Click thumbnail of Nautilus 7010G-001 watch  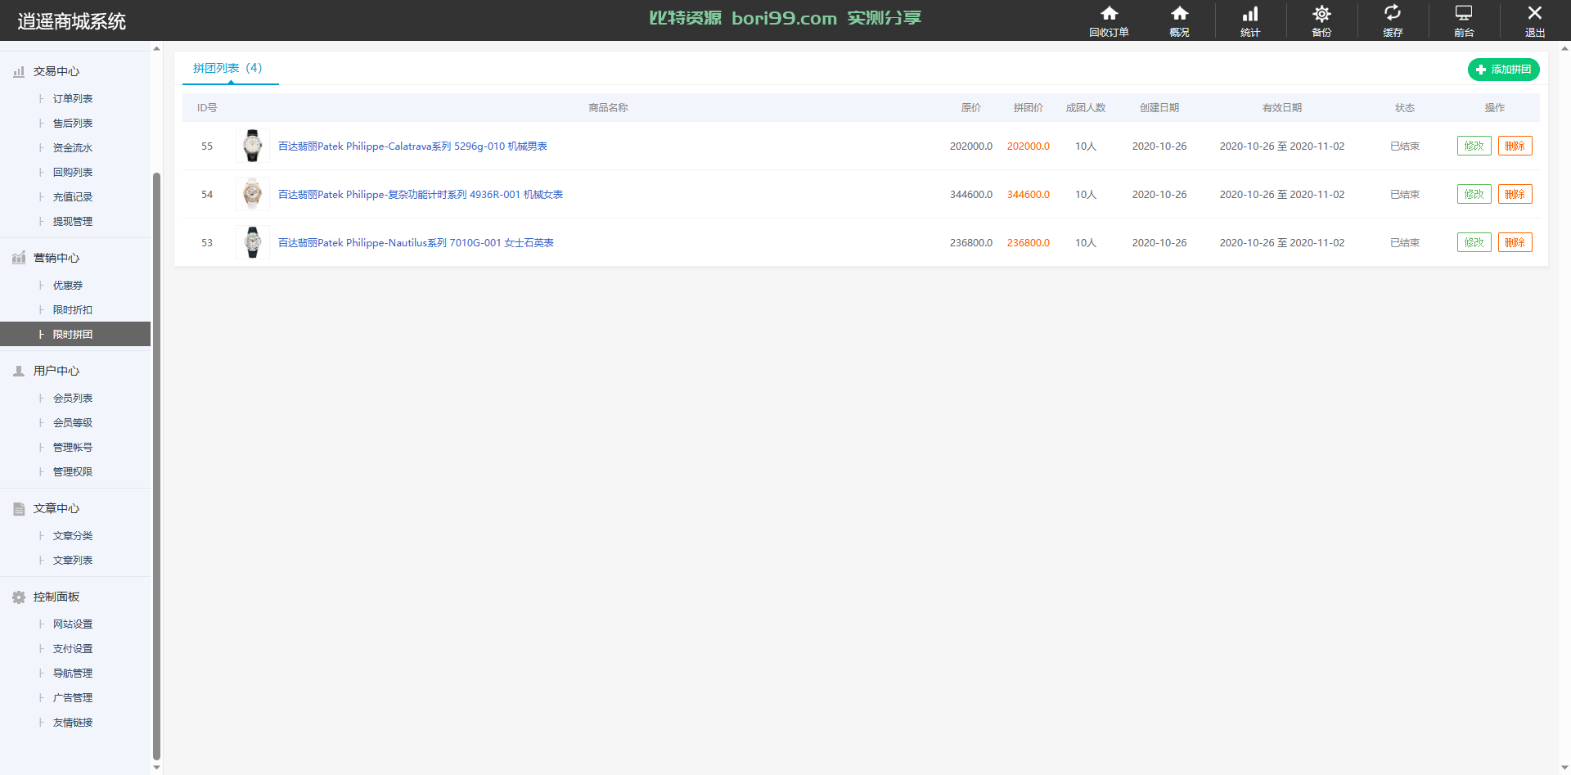pos(253,242)
